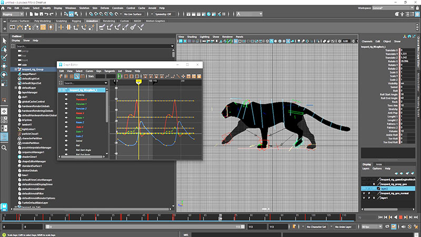Click the range slider bar handle at 113
Viewport: 421px width, 237px height.
[243, 227]
